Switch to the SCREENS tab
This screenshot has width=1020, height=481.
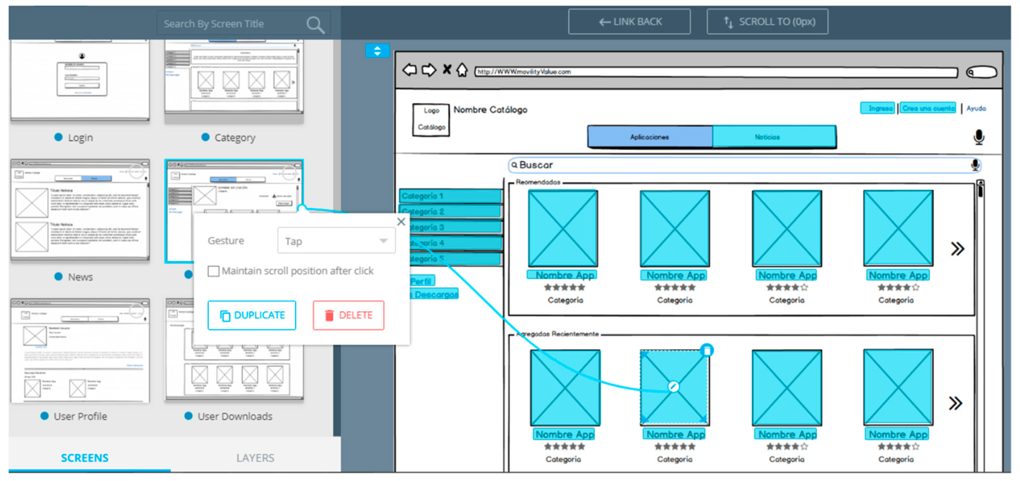(84, 458)
